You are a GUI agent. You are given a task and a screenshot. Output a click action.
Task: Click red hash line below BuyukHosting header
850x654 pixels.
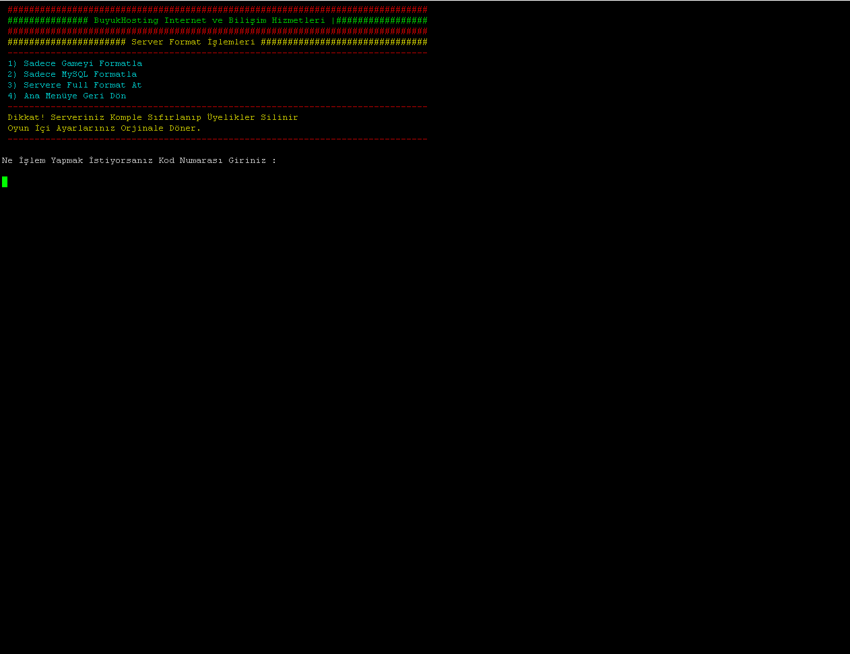217,31
